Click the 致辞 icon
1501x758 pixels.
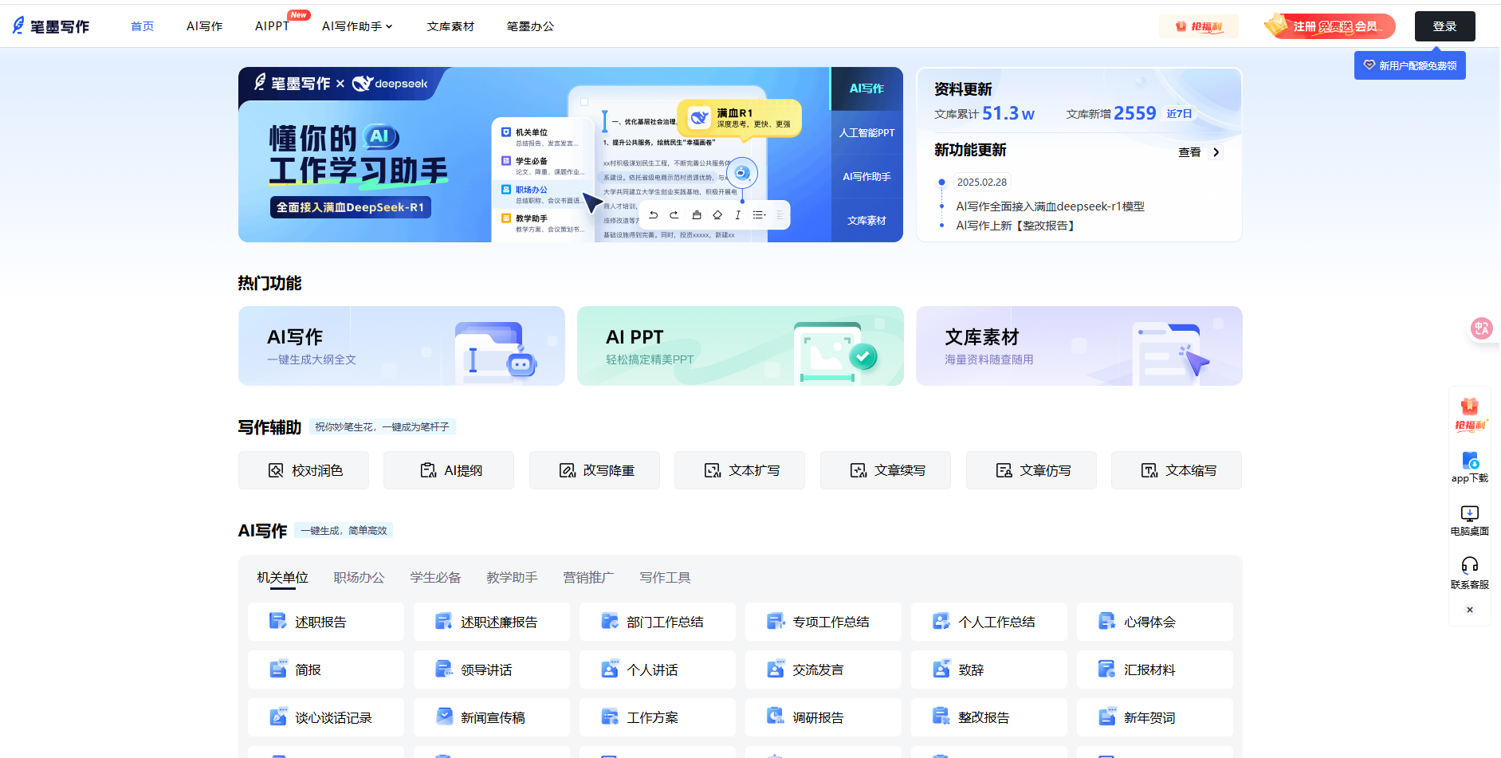(x=941, y=669)
